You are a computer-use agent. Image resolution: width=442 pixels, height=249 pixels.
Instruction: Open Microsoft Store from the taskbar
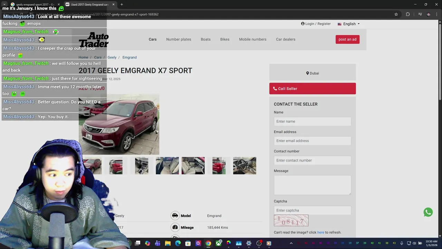[188, 243]
